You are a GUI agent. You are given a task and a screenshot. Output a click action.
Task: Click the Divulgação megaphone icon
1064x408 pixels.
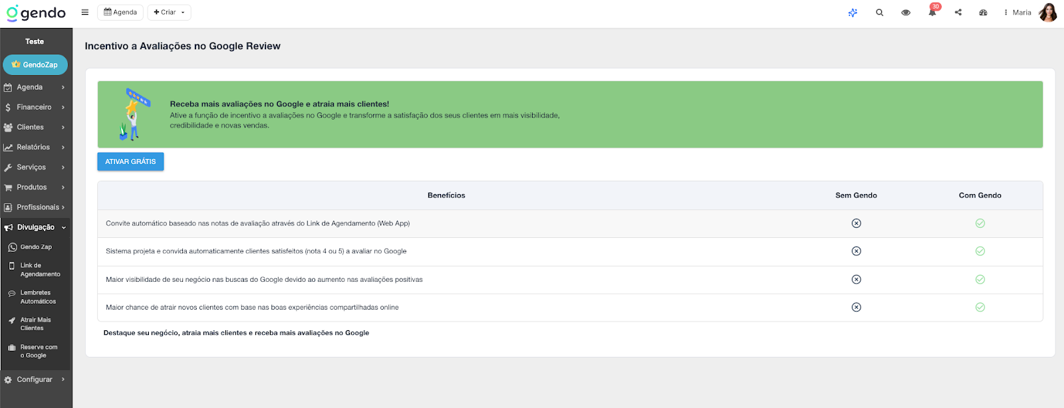(x=8, y=228)
